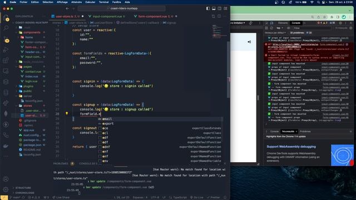Open package.json in the explorer
This screenshot has width=356, height=200.
coord(32,145)
